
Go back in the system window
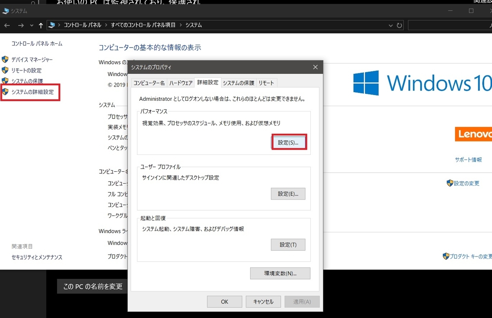[7, 25]
